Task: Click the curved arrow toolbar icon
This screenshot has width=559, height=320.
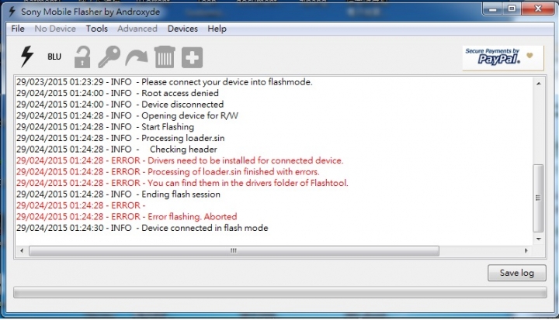Action: click(x=137, y=57)
